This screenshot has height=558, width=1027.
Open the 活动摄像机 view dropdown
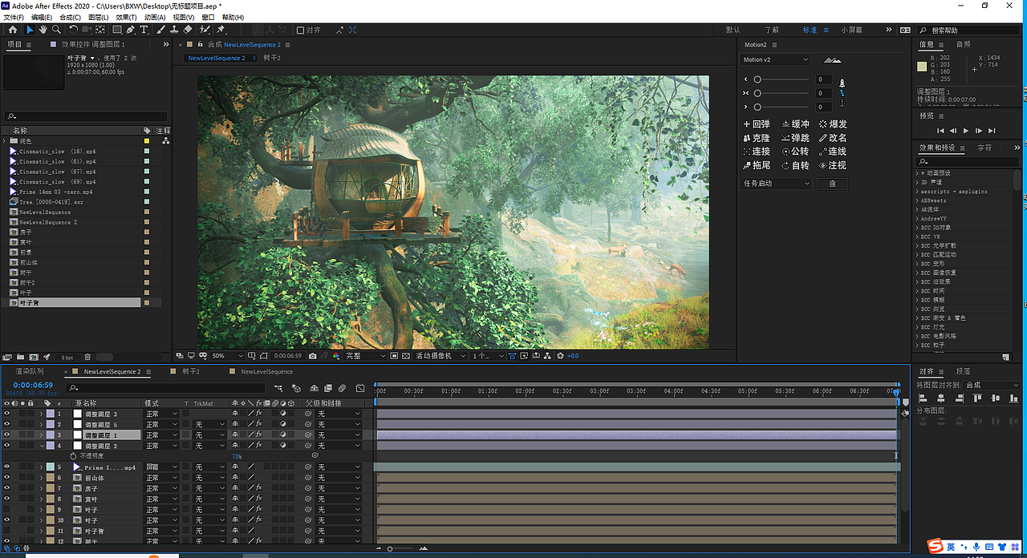click(x=440, y=355)
